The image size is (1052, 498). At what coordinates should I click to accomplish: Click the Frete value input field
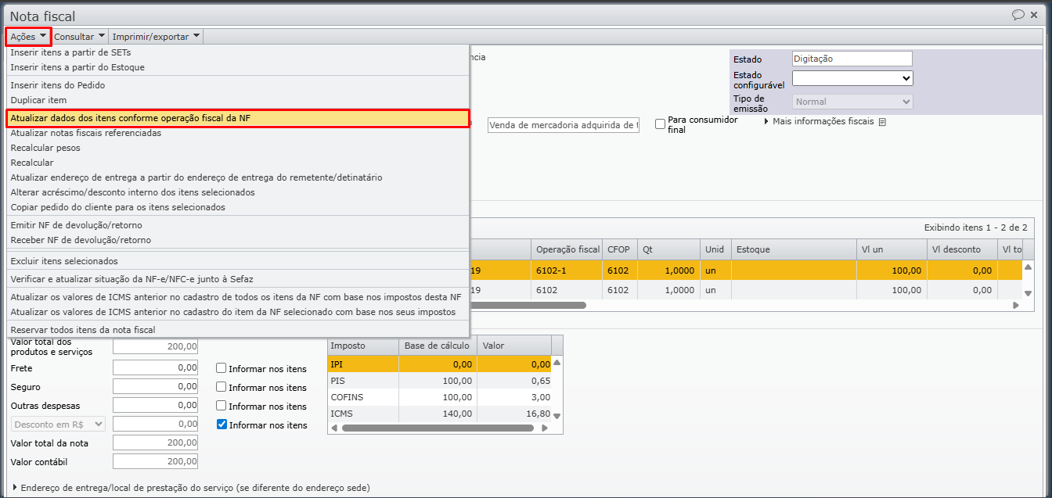coord(156,368)
